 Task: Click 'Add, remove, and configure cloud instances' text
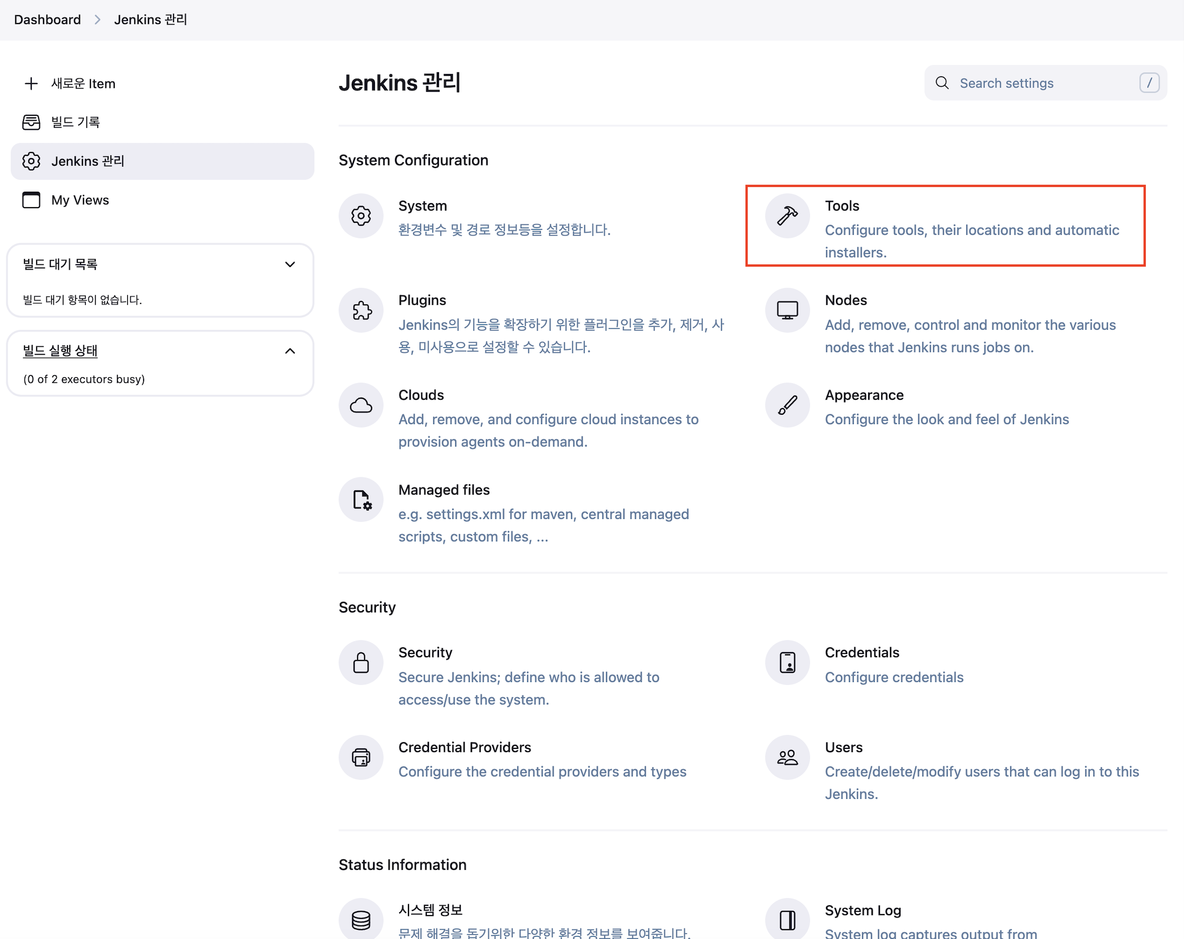tap(548, 430)
